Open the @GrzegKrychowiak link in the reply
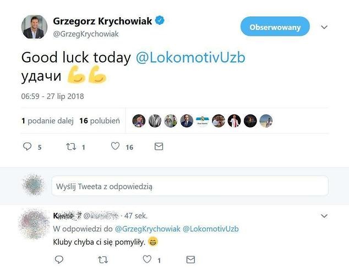This screenshot has height=268, width=349. pos(148,229)
